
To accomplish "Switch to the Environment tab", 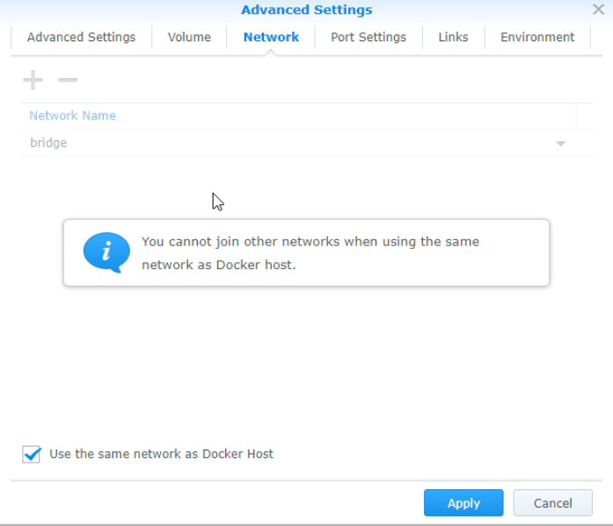I will pyautogui.click(x=537, y=37).
